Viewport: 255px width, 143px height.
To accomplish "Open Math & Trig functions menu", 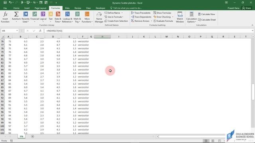I will pos(77,17).
